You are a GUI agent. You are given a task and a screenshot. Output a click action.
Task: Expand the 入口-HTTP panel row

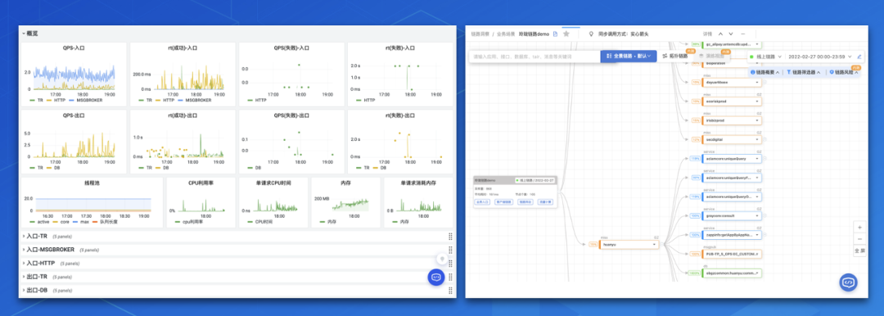[236, 263]
